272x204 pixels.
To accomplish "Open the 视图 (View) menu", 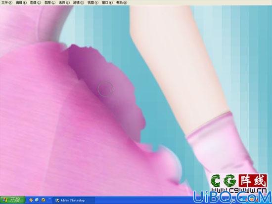I will point(93,2).
